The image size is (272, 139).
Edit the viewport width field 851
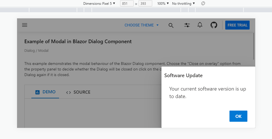point(127,3)
